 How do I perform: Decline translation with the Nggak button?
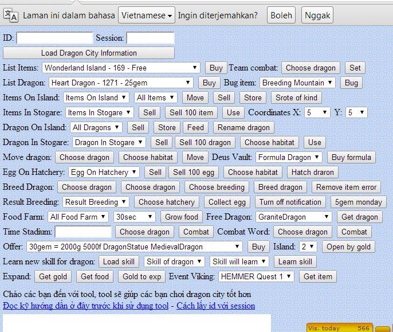pos(317,15)
